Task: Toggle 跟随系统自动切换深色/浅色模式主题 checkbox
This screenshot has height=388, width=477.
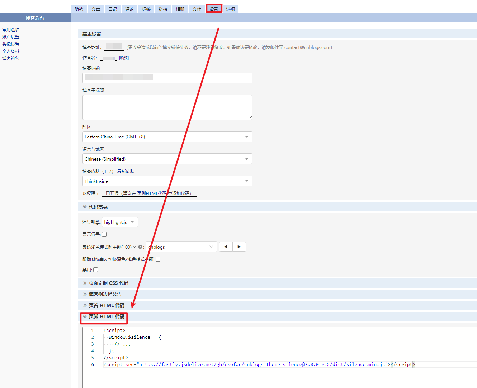Action: (x=158, y=259)
